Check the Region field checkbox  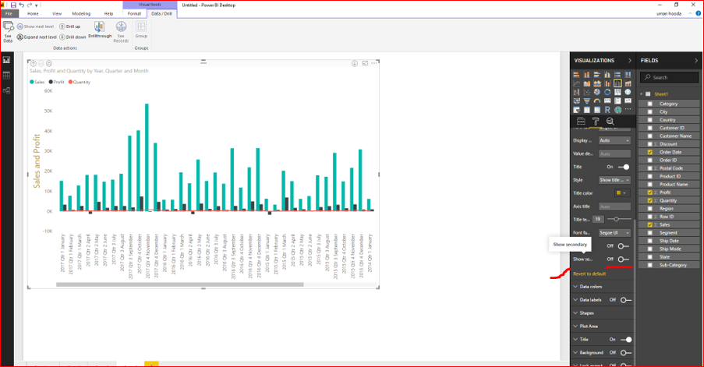tap(649, 209)
